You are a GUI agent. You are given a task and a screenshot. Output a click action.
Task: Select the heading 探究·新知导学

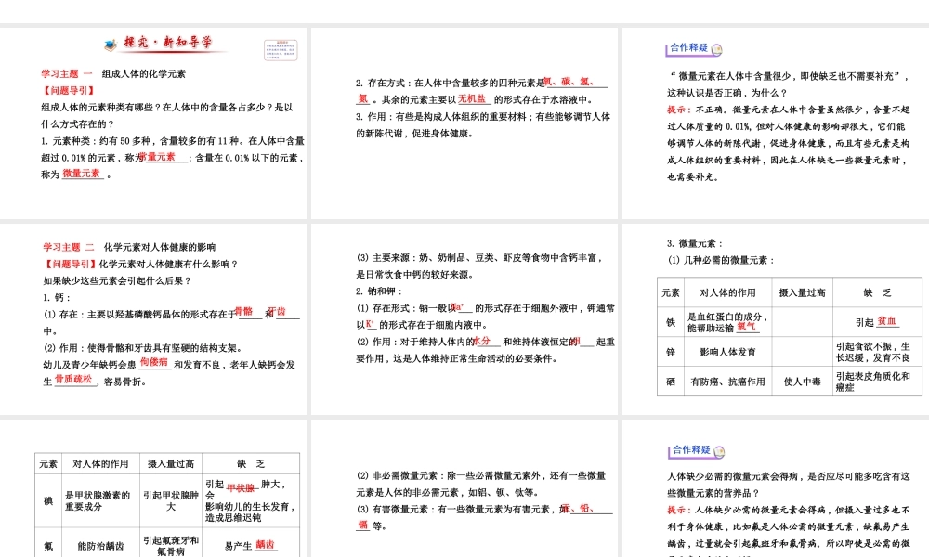click(x=167, y=43)
